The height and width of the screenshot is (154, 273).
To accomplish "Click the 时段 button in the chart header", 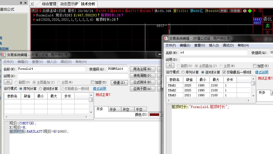I will (223, 11).
